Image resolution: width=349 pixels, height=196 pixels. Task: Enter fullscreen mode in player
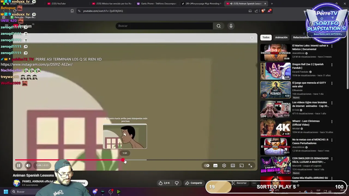pyautogui.click(x=250, y=166)
